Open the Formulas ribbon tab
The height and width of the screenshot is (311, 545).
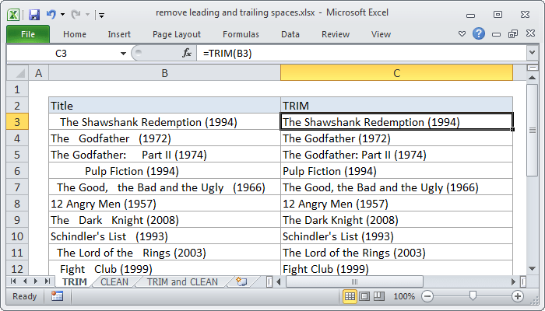coord(241,34)
